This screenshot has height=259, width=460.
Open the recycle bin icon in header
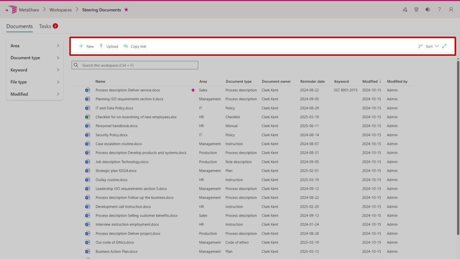point(416,9)
